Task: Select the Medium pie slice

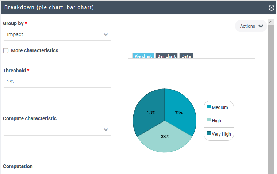Action: pyautogui.click(x=180, y=110)
